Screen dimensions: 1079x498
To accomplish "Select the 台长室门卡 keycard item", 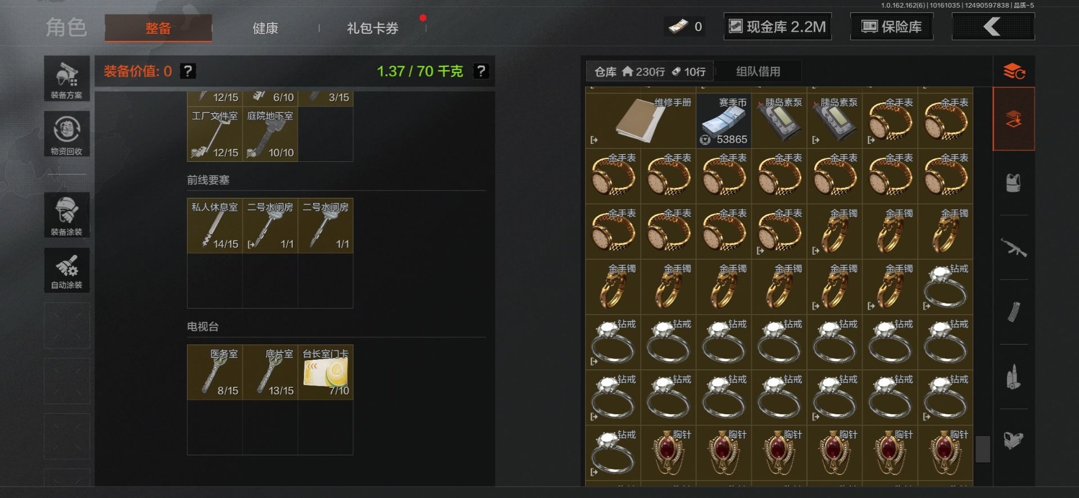I will 326,372.
